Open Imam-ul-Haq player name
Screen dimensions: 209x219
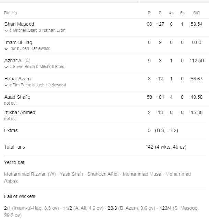click(x=18, y=43)
